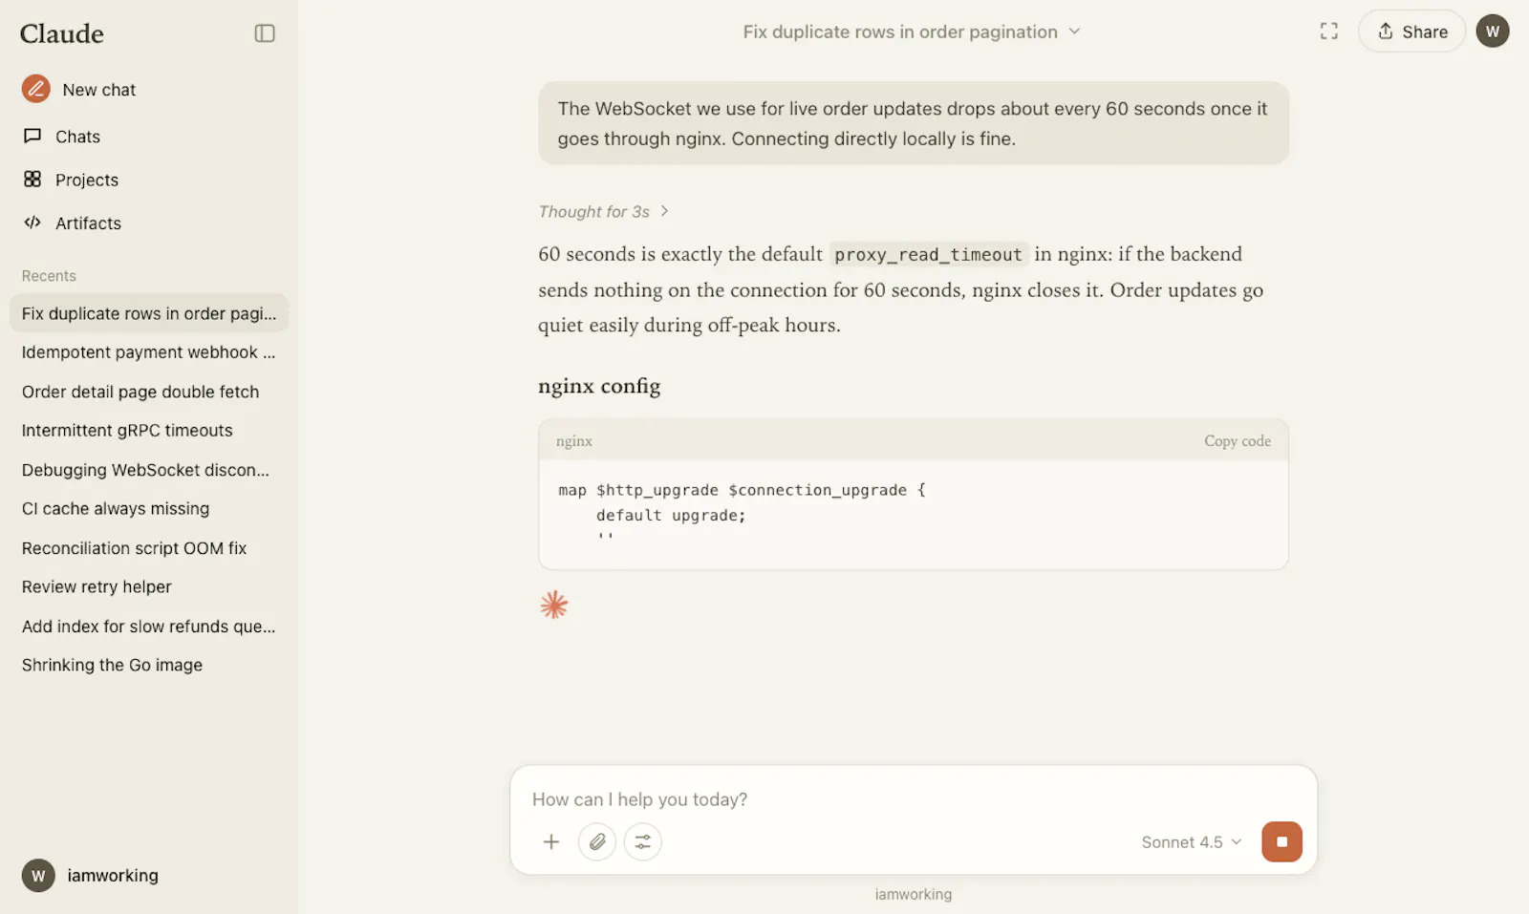Click the 'nginx config' heading
This screenshot has height=914, width=1529.
(x=599, y=386)
